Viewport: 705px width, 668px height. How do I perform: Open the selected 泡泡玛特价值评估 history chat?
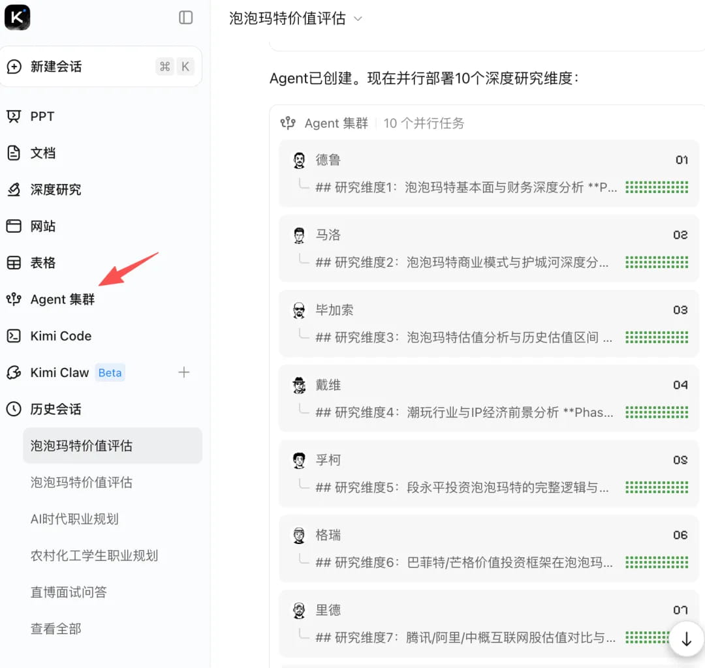pos(112,446)
